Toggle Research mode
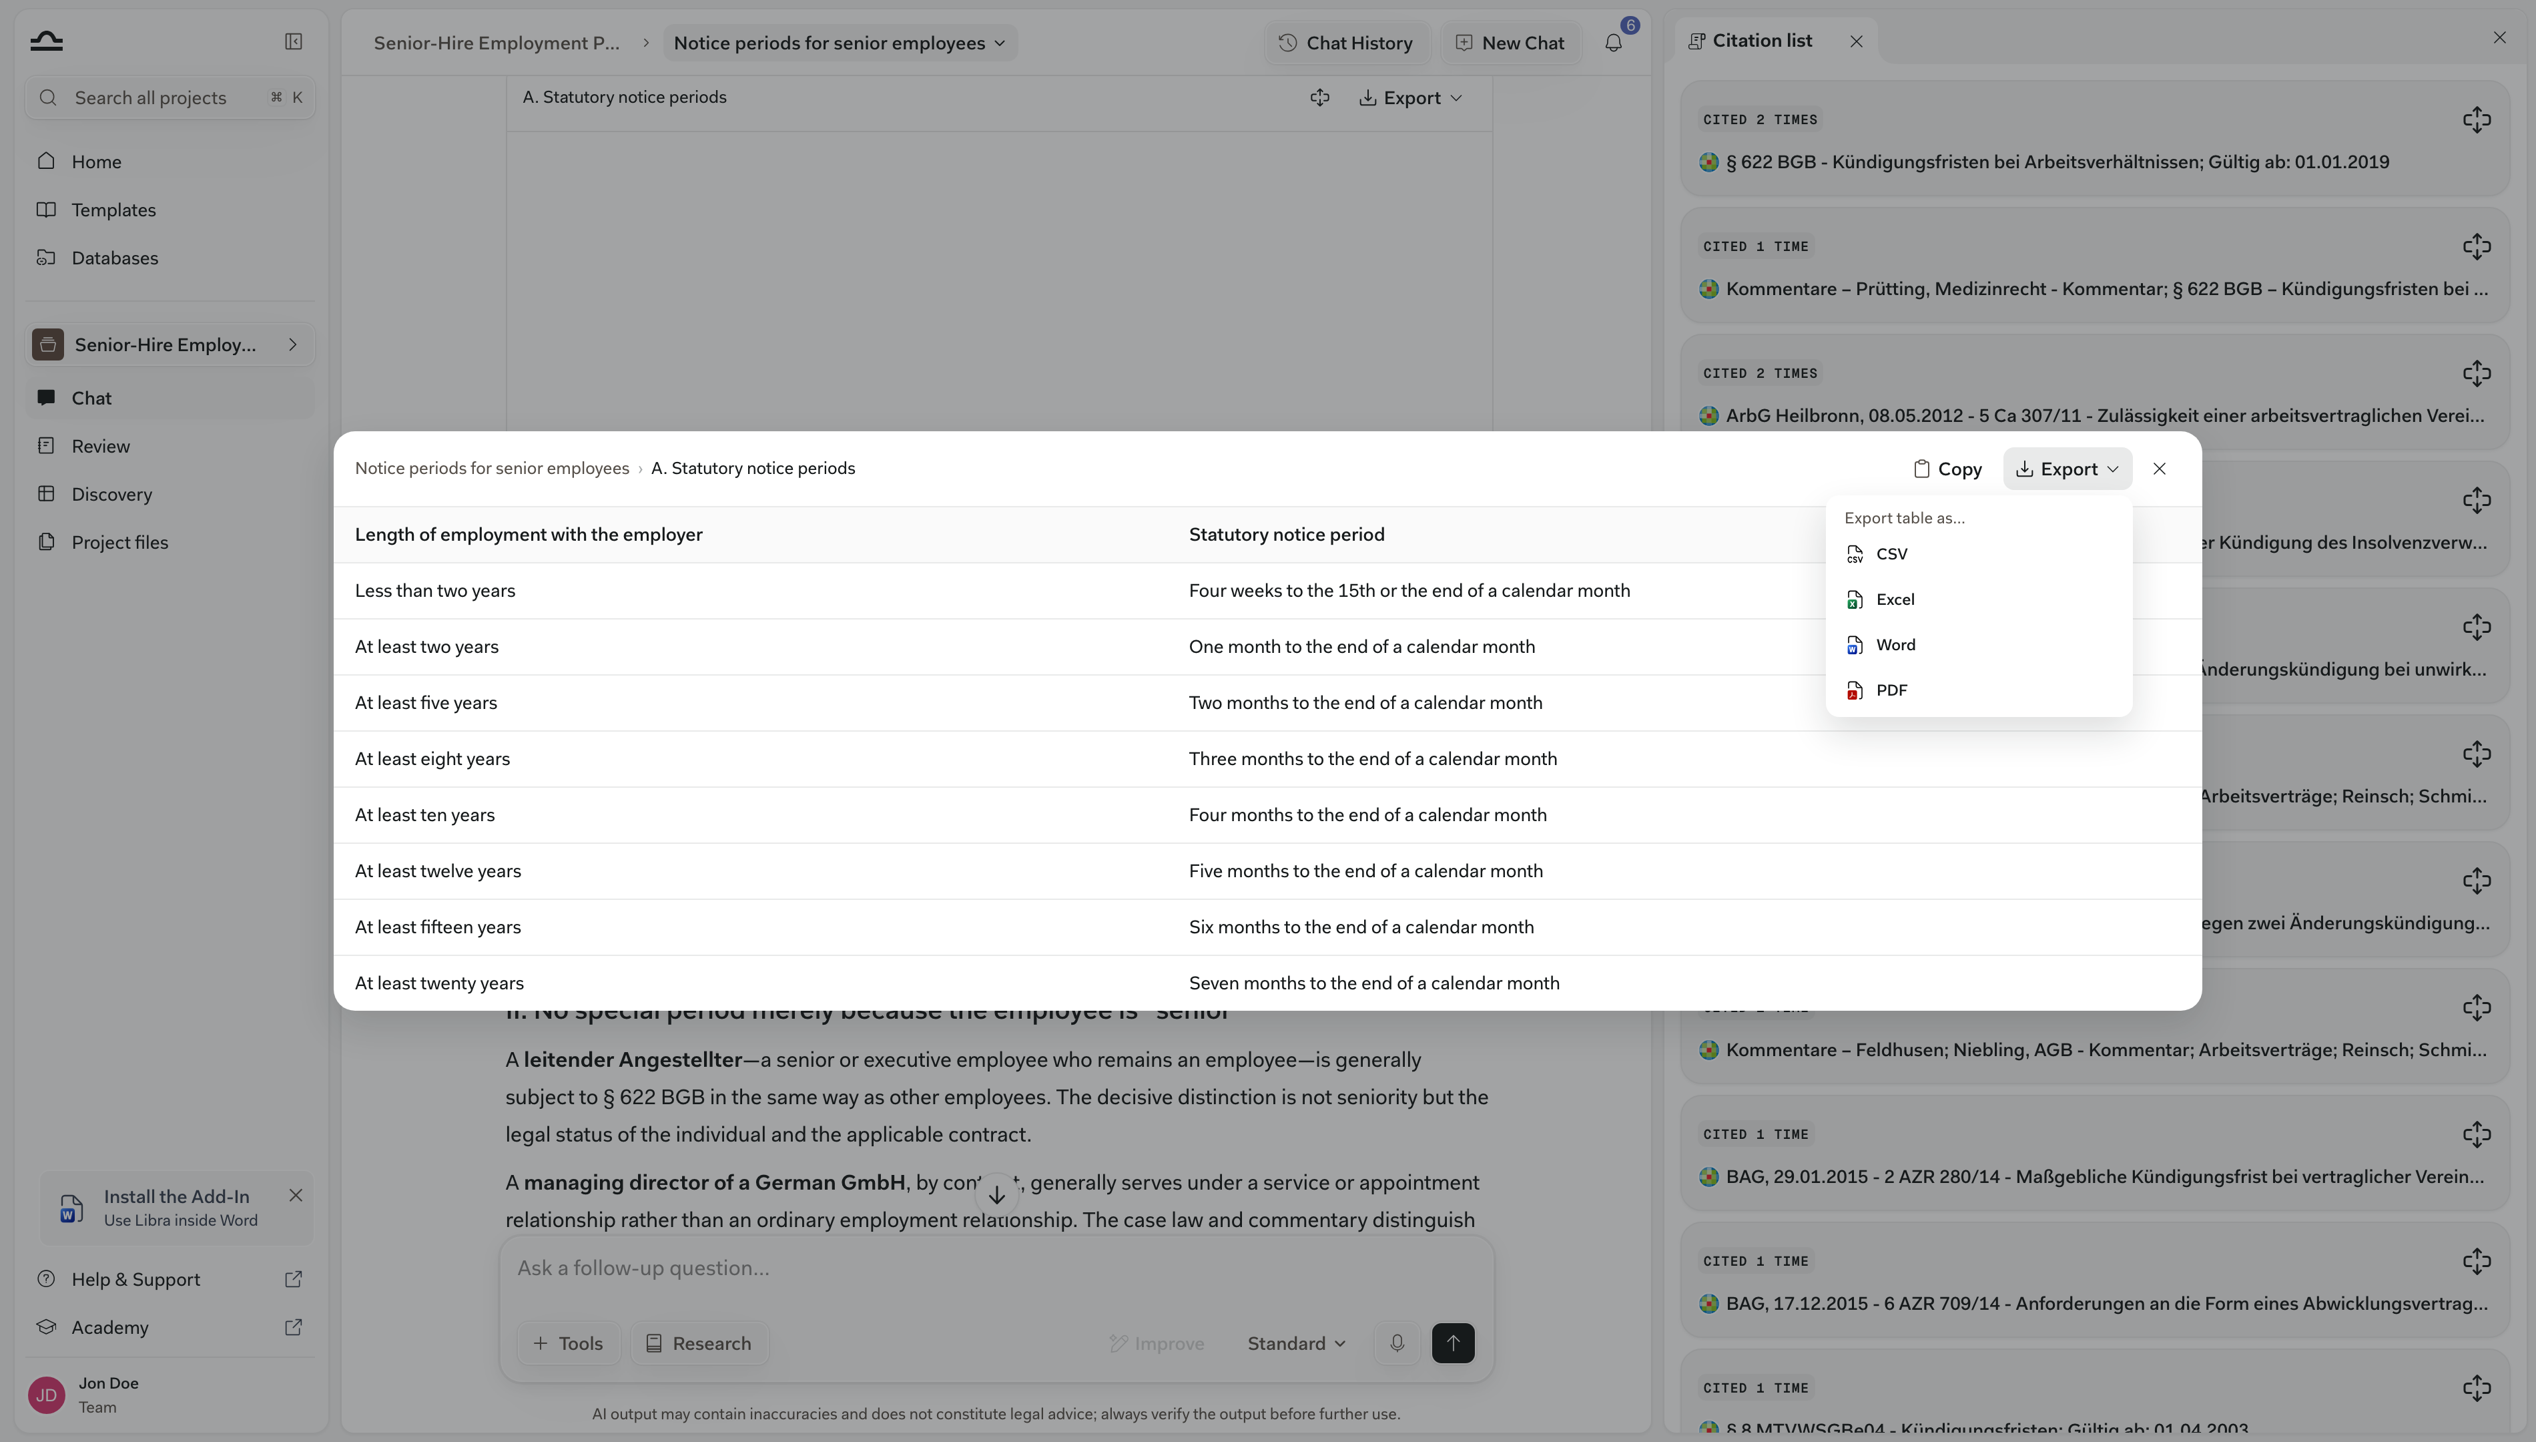This screenshot has height=1442, width=2536. coord(699,1344)
